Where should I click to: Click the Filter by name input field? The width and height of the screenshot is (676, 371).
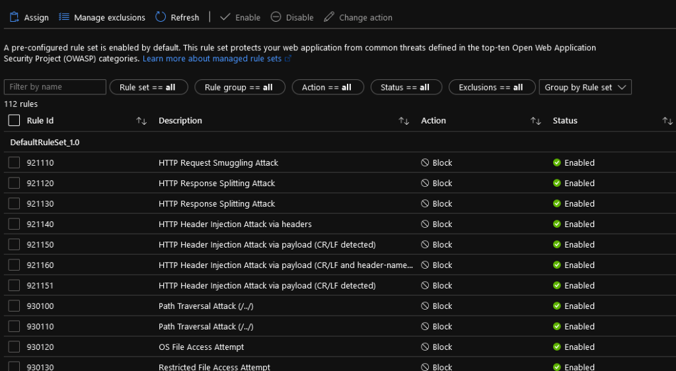pos(55,87)
